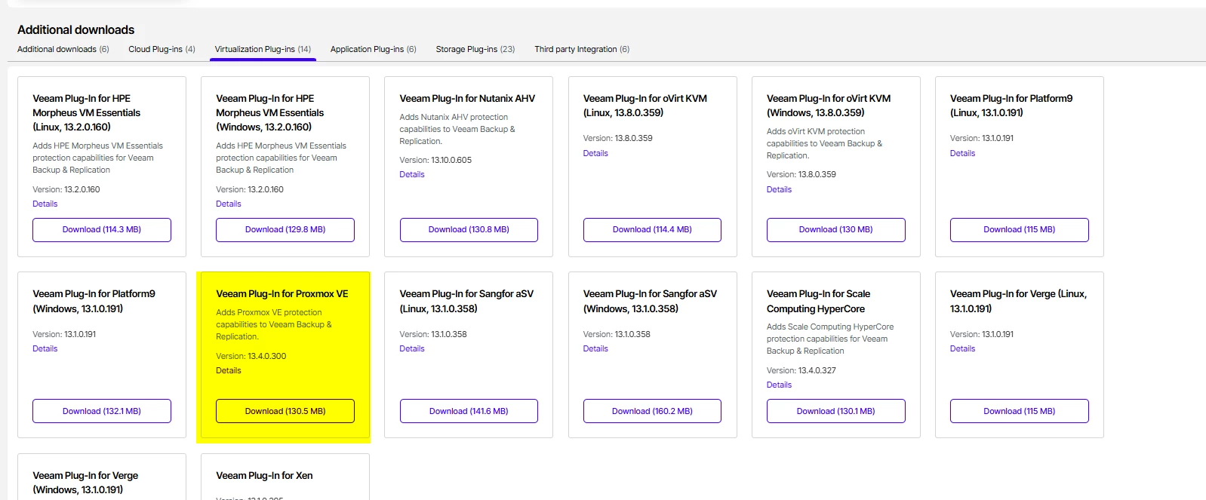Open Details for Platform9 Windows plug-in
The height and width of the screenshot is (500, 1206).
pos(45,348)
